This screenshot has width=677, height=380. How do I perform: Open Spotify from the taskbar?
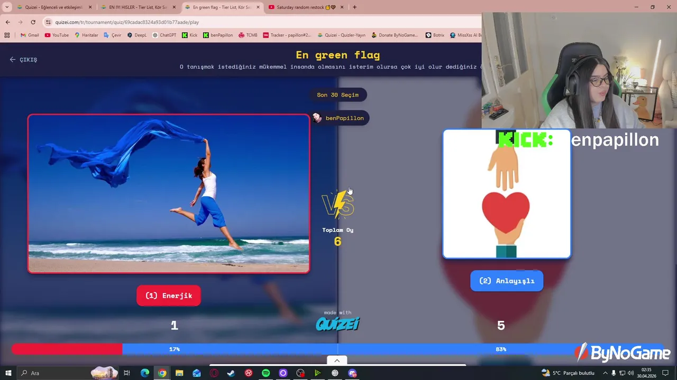pyautogui.click(x=266, y=373)
